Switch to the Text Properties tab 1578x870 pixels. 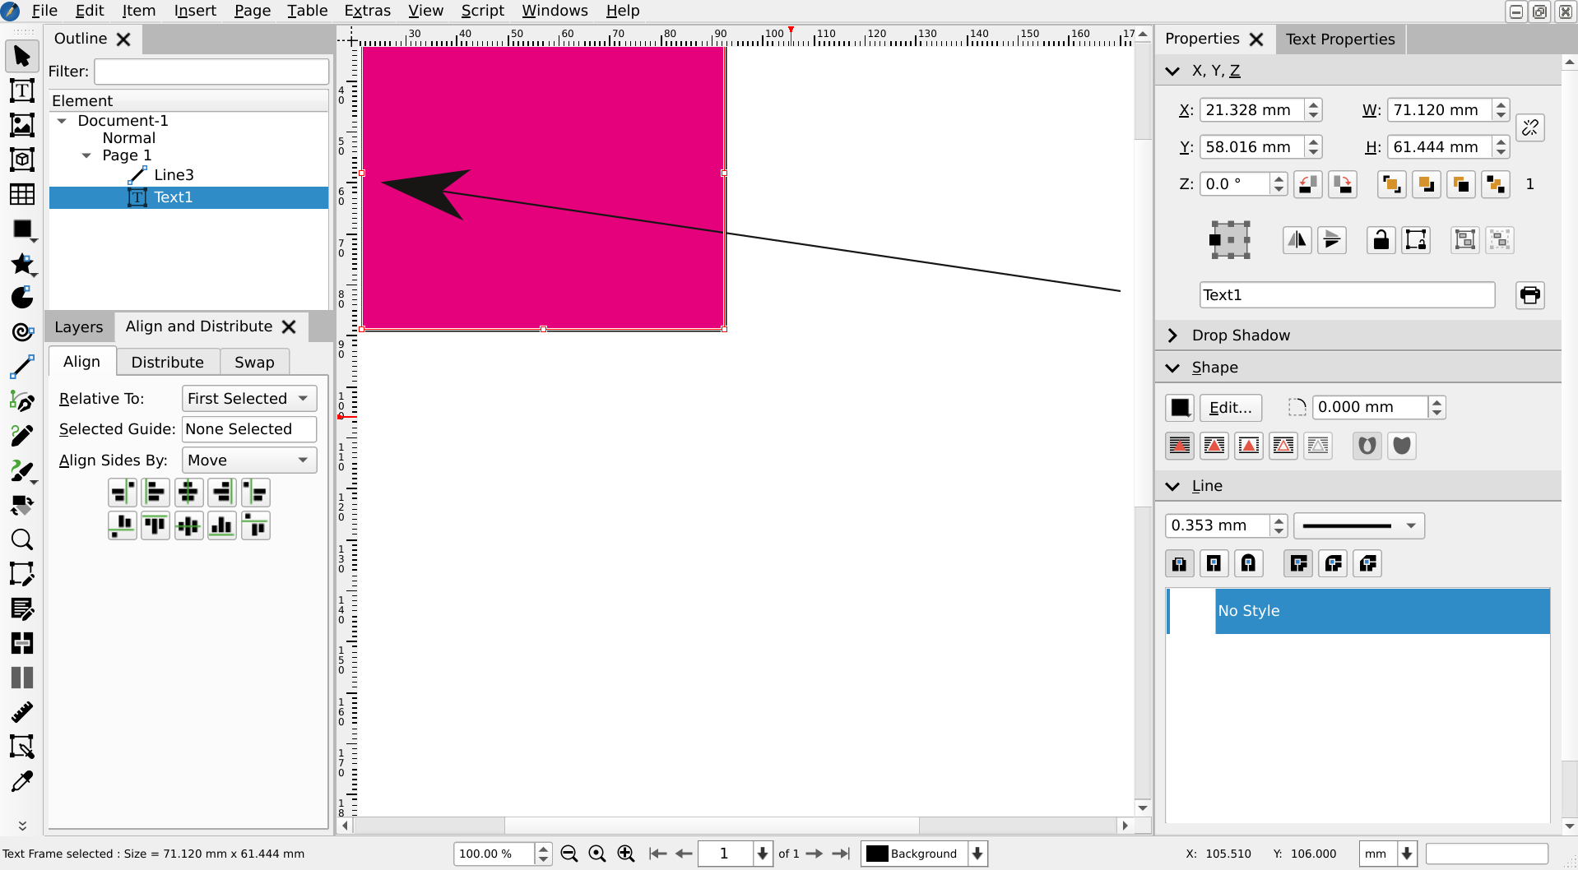(1340, 39)
